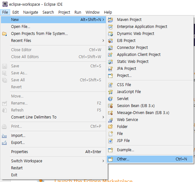This screenshot has height=182, width=195.
Task: Click the Servlet icon
Action: pyautogui.click(x=110, y=99)
